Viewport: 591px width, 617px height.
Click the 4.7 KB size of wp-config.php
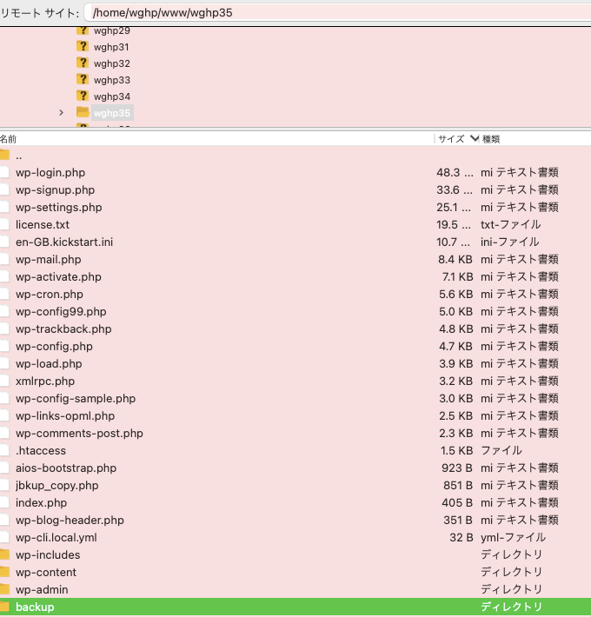click(x=455, y=346)
